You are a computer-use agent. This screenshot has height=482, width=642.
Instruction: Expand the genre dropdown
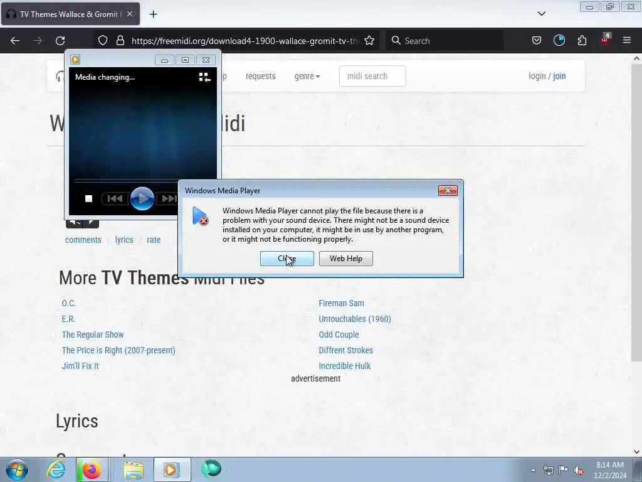(x=307, y=76)
